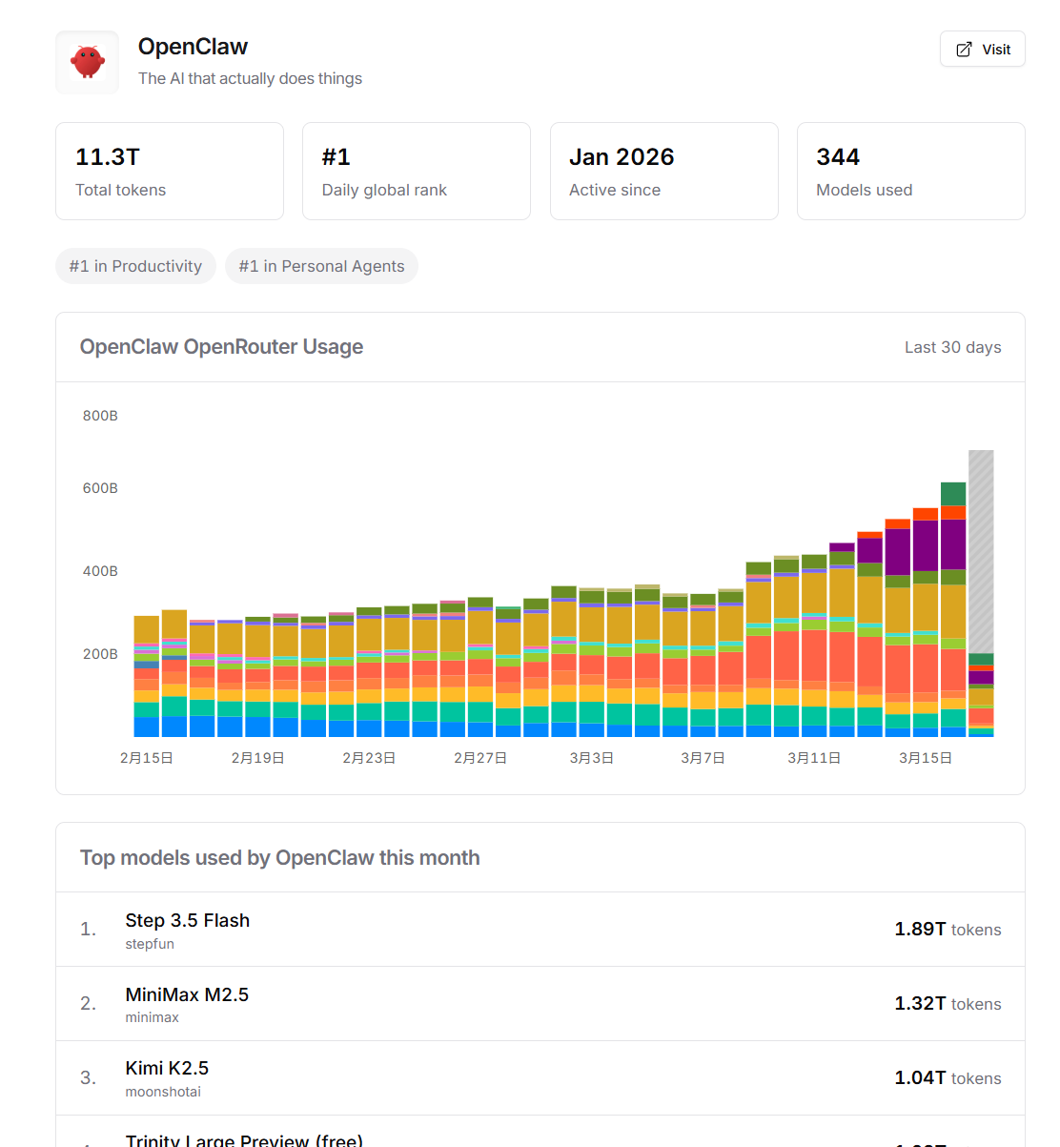
Task: Click the Daily global rank card
Action: pos(416,172)
